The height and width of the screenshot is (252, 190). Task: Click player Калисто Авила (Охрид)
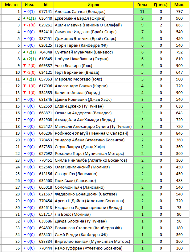[x=77, y=93]
